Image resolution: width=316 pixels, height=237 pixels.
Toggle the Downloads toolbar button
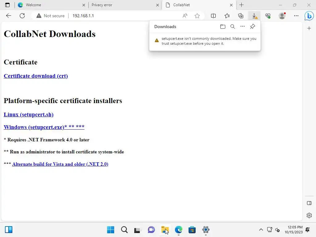tap(254, 16)
